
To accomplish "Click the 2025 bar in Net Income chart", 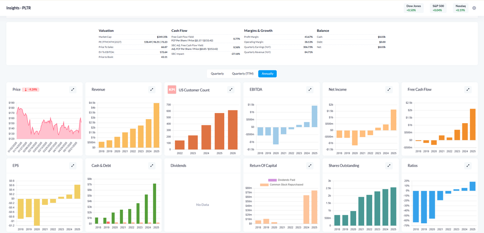I will [393, 120].
